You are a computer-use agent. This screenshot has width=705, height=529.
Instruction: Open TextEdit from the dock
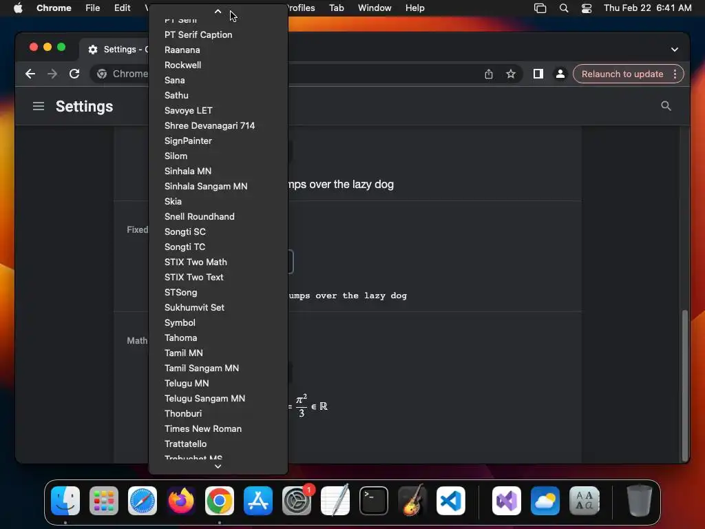335,501
